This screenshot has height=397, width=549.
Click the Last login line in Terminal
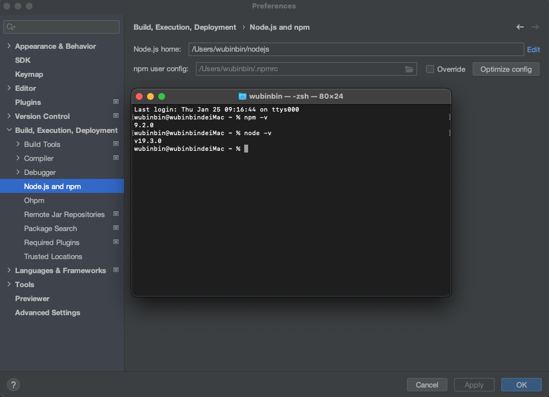click(x=216, y=109)
